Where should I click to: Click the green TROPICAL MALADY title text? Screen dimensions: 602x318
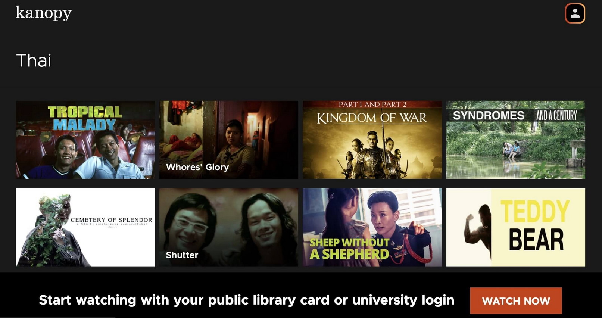pos(85,118)
